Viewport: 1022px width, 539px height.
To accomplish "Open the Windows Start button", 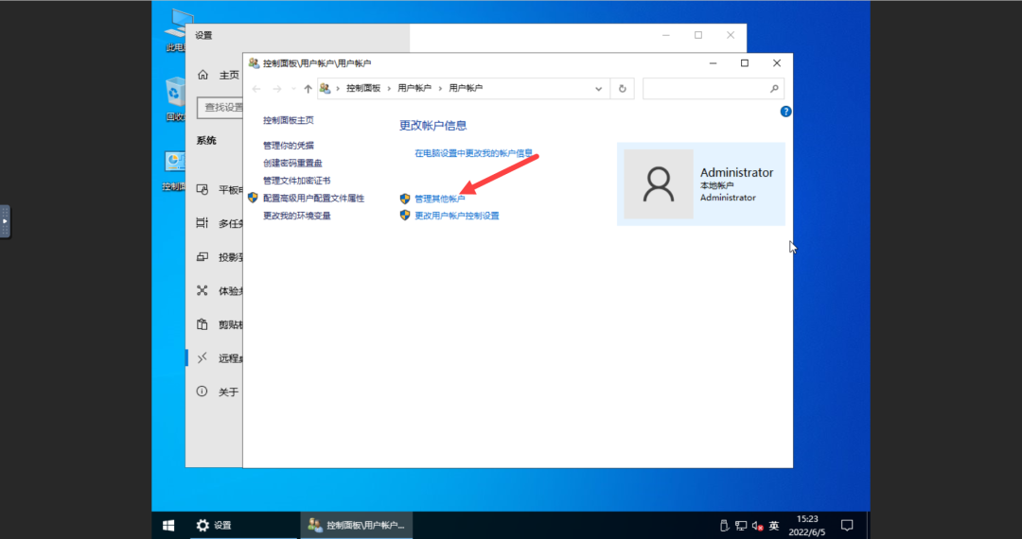I will click(x=168, y=526).
